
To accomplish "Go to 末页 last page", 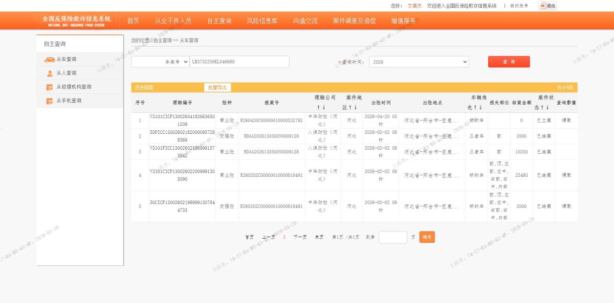I will [x=319, y=237].
